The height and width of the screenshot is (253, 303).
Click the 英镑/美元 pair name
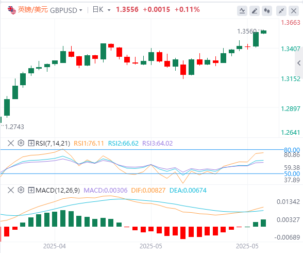pyautogui.click(x=32, y=9)
